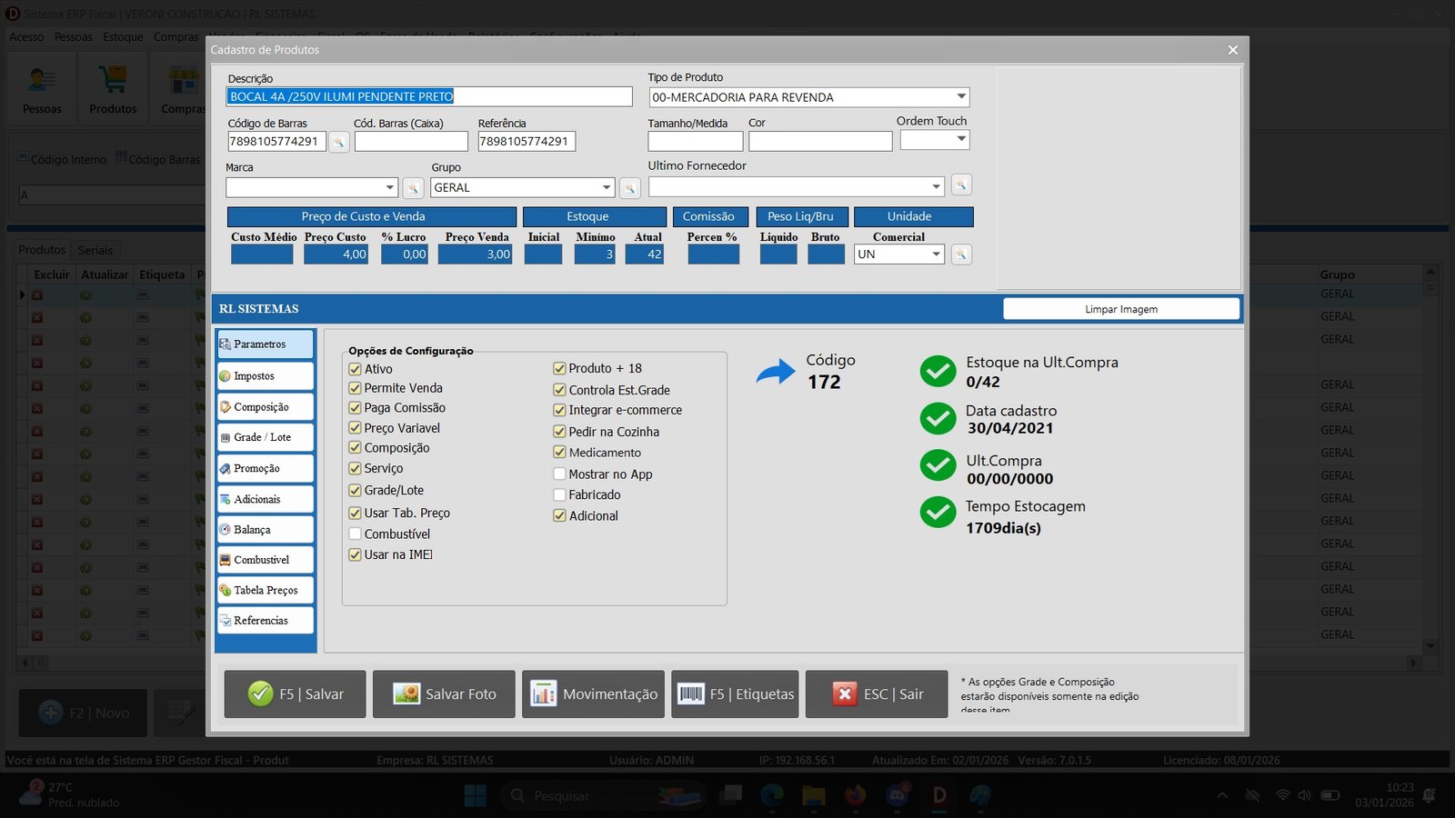This screenshot has height=818, width=1455.
Task: Click the Limpar Imagem button
Action: click(1120, 309)
